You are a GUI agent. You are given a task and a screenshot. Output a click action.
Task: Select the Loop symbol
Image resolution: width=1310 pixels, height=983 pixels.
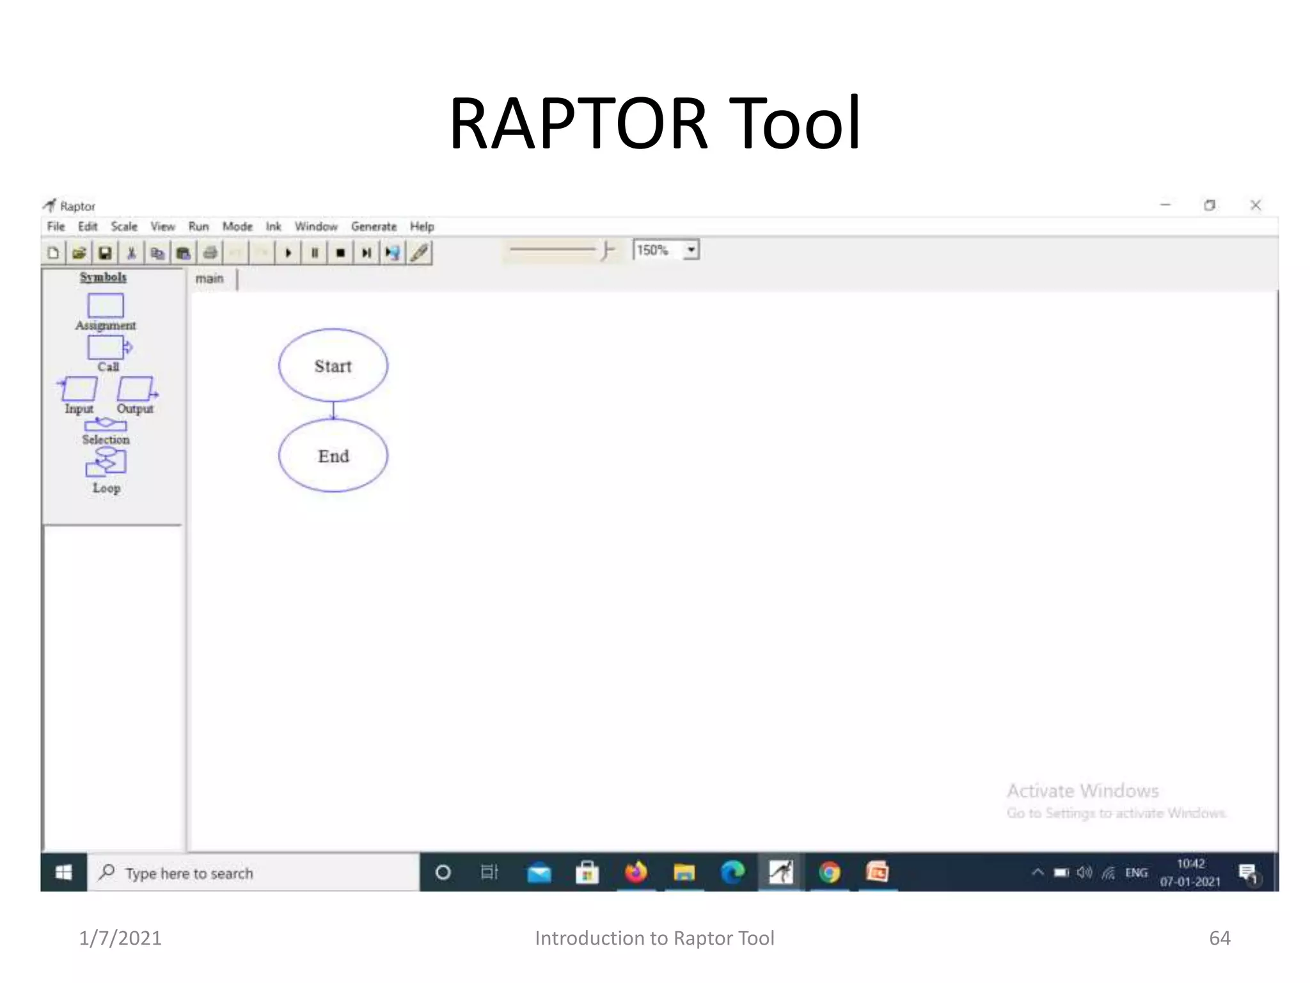[106, 462]
